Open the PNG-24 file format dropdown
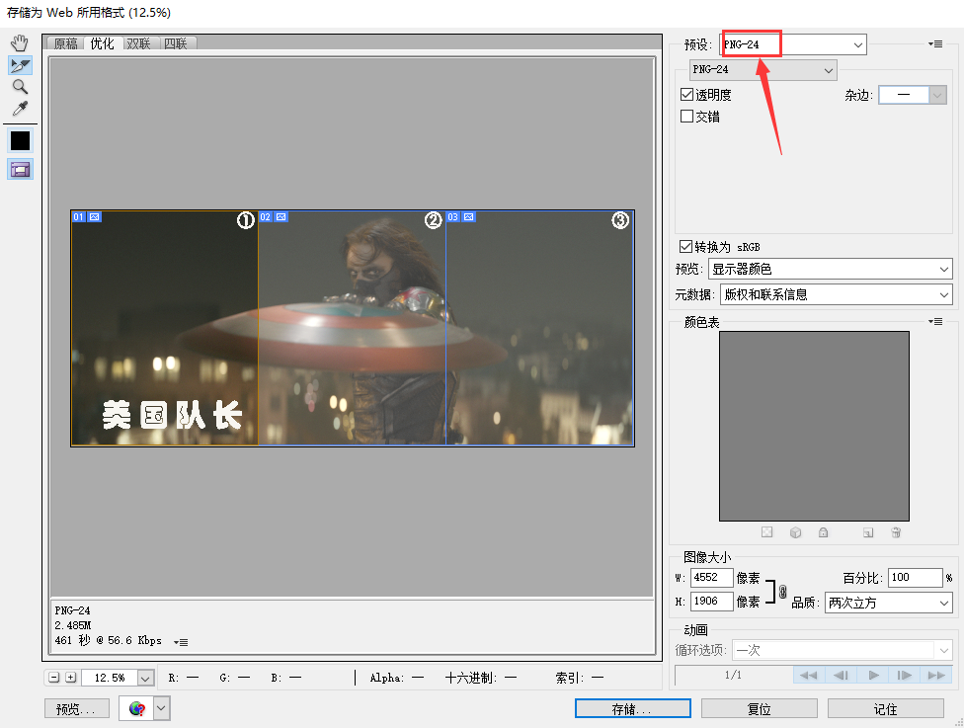The image size is (964, 728). 763,69
